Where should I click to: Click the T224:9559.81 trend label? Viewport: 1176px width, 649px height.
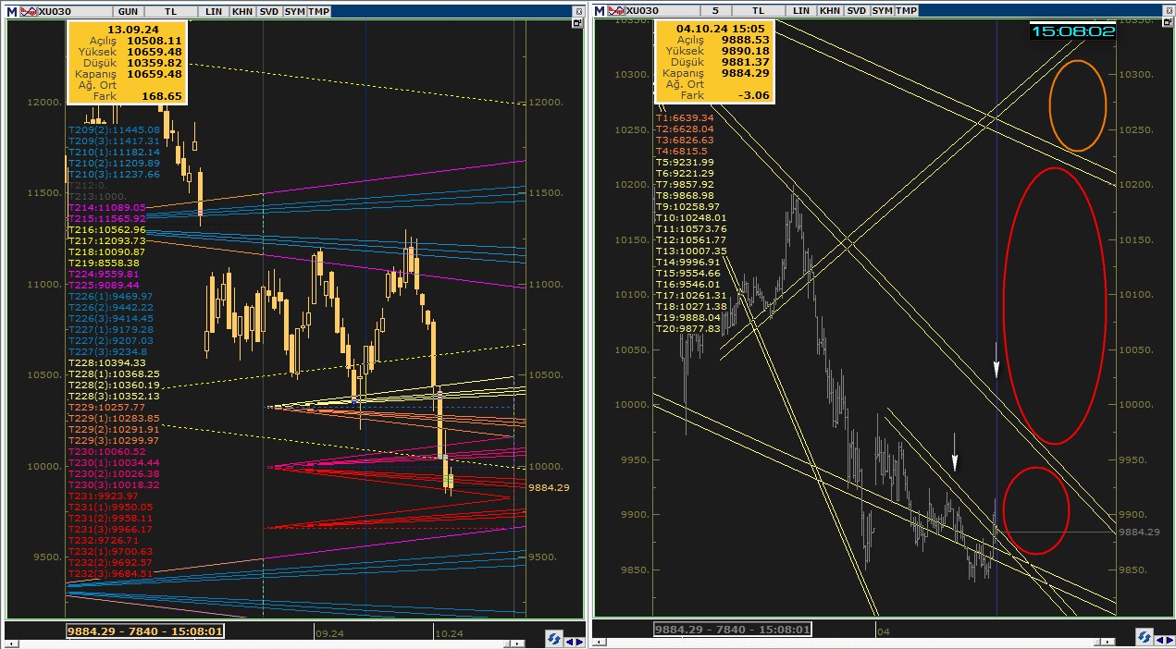point(104,275)
